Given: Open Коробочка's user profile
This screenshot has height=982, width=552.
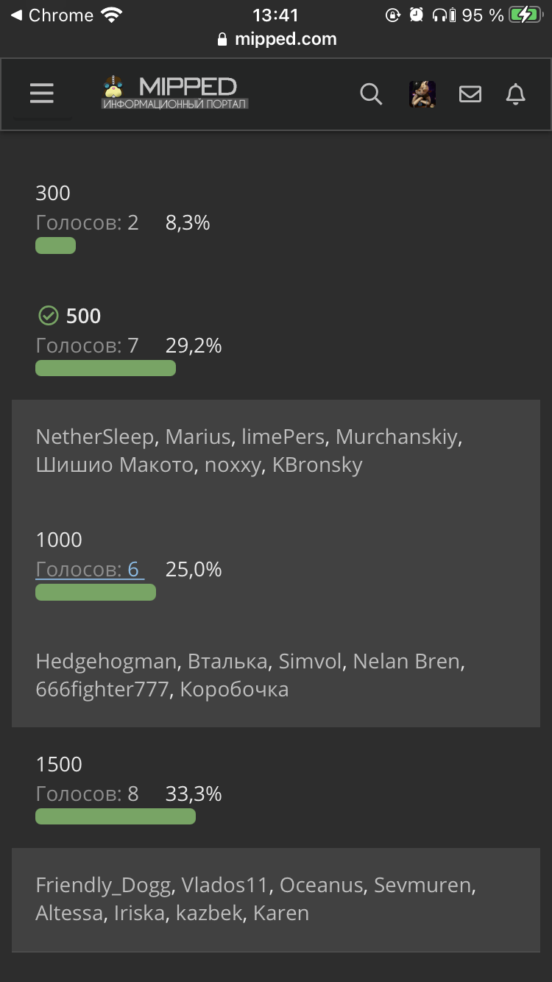Looking at the screenshot, I should coord(234,690).
